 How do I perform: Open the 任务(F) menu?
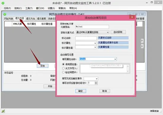7,8
